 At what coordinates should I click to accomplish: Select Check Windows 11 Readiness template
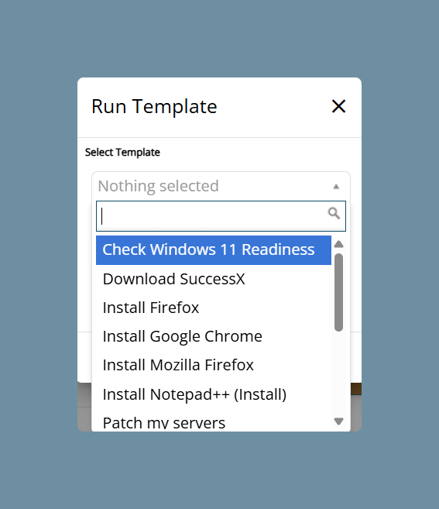pos(214,250)
